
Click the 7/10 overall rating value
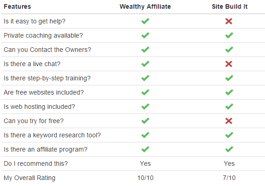point(229,178)
